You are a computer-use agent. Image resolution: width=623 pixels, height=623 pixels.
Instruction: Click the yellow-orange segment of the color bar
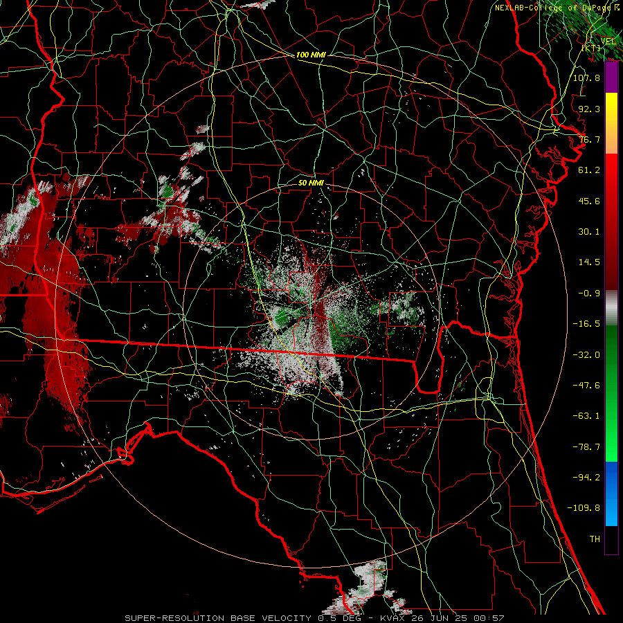point(611,123)
